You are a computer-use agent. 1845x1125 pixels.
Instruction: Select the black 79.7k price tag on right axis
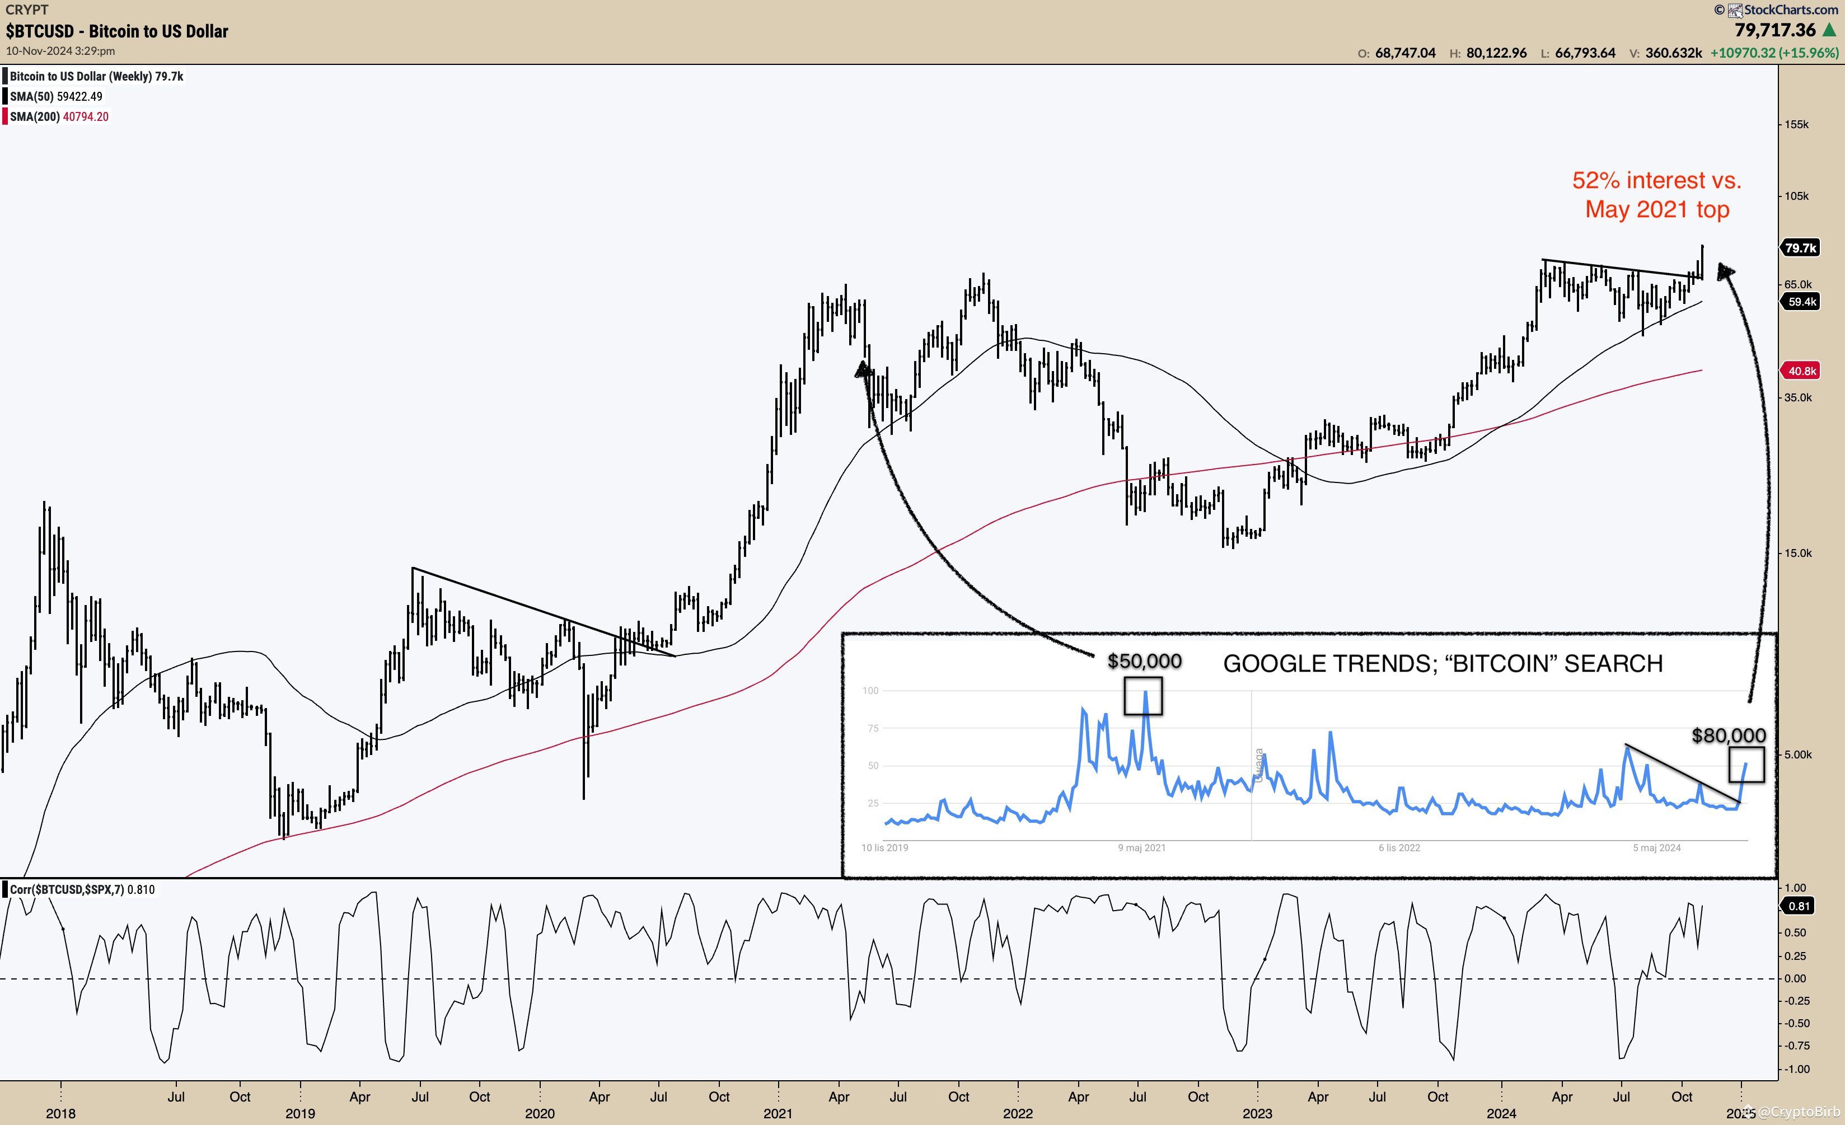tap(1800, 248)
